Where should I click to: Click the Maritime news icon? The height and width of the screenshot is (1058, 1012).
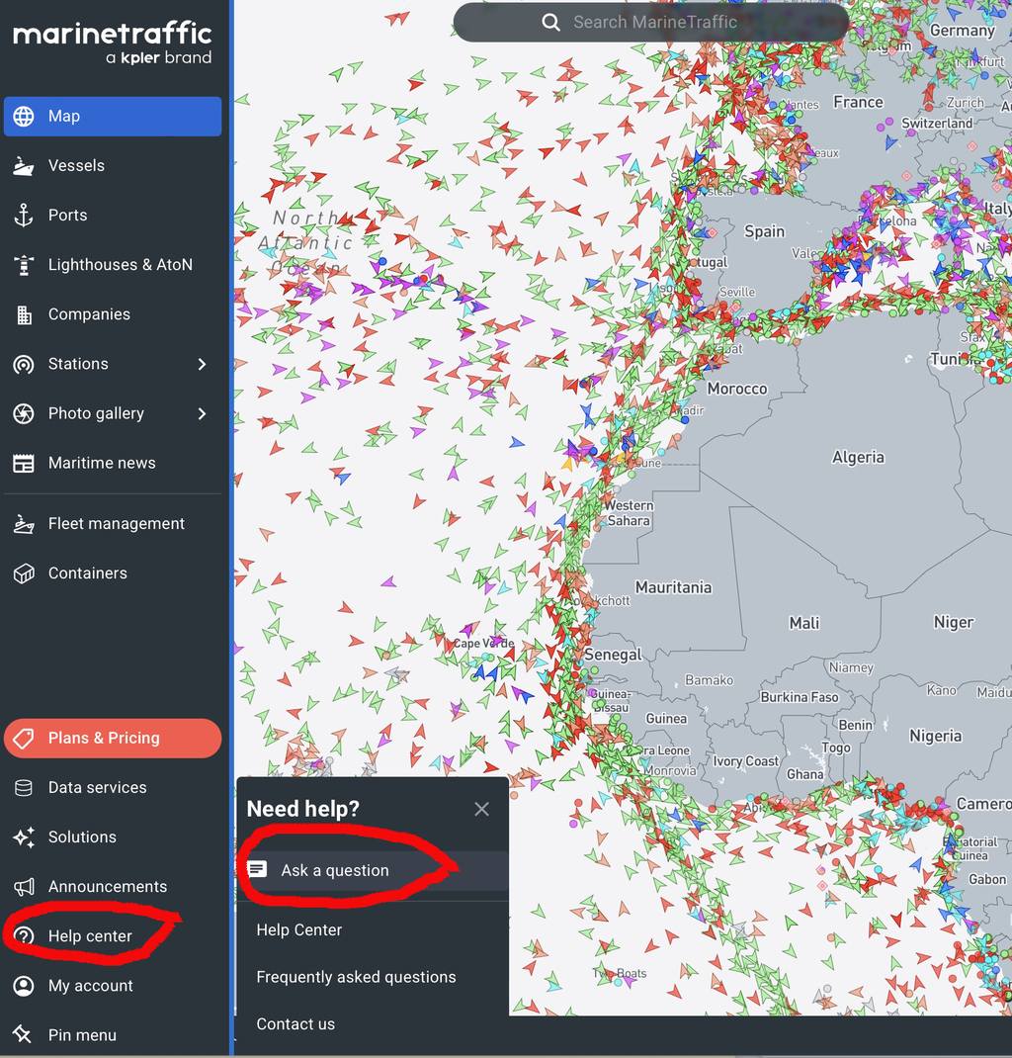24,463
